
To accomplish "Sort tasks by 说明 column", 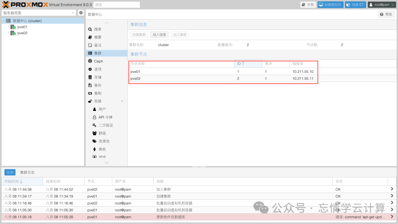I will (x=243, y=181).
